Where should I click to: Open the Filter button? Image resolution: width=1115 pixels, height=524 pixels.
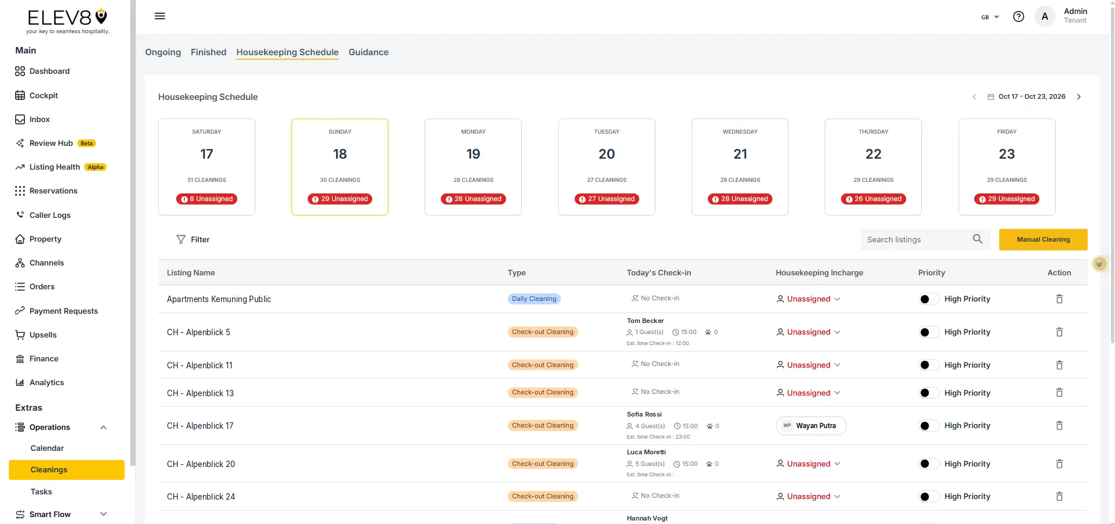(x=193, y=239)
